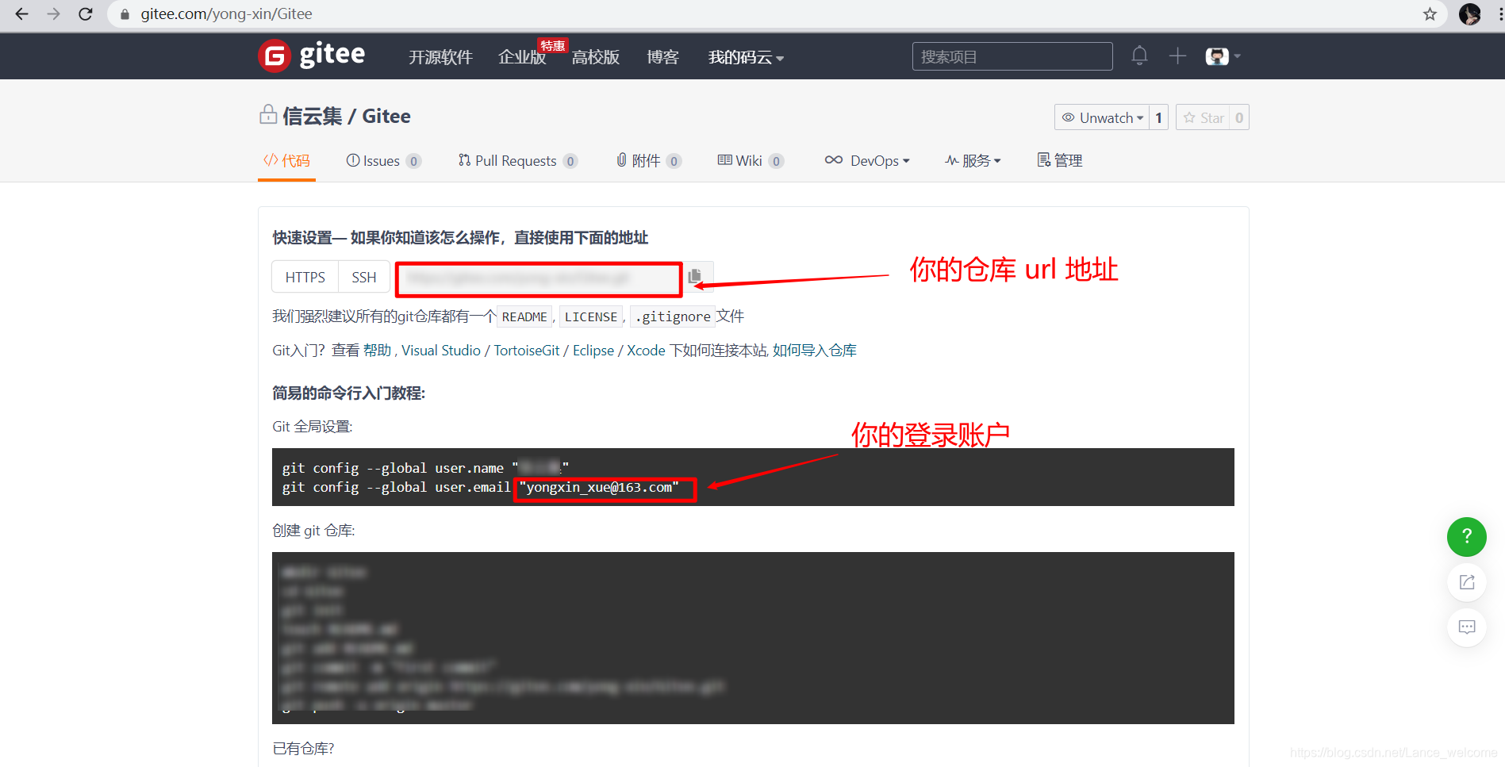Open 企业版 in the top navigation
Image resolution: width=1505 pixels, height=767 pixels.
click(522, 57)
